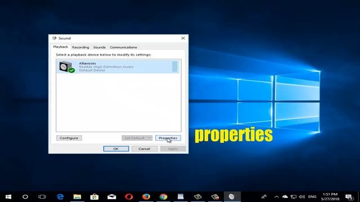
Task: Click the Configure button
Action: [69, 138]
